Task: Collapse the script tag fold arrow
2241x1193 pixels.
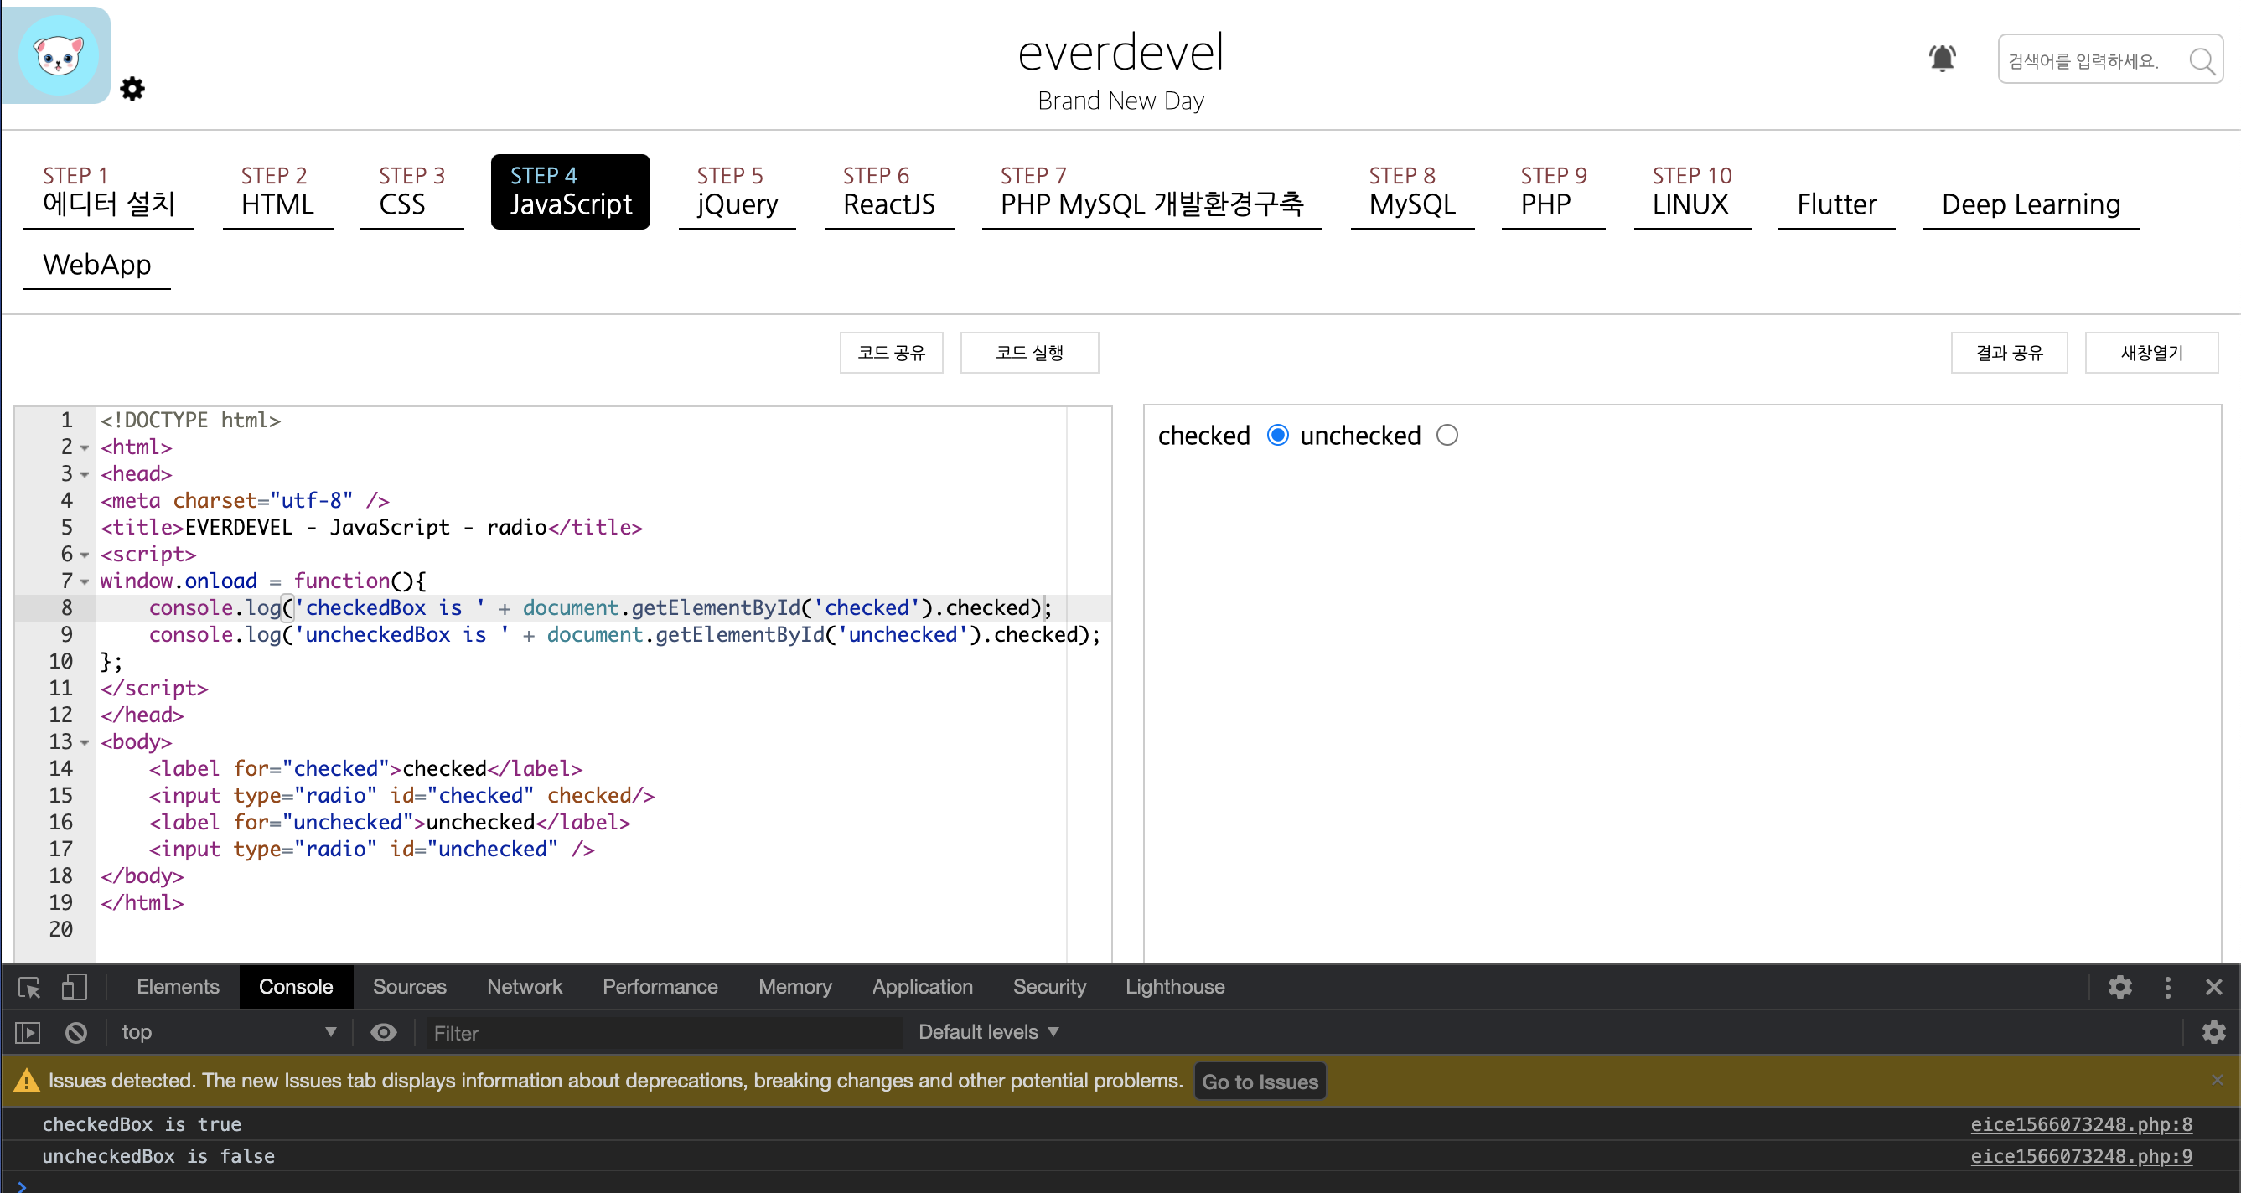Action: (85, 555)
